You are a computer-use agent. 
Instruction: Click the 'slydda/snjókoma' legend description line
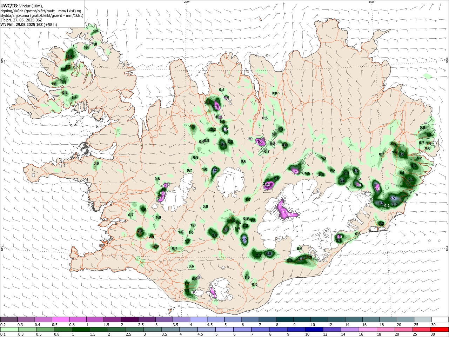tap(42, 15)
